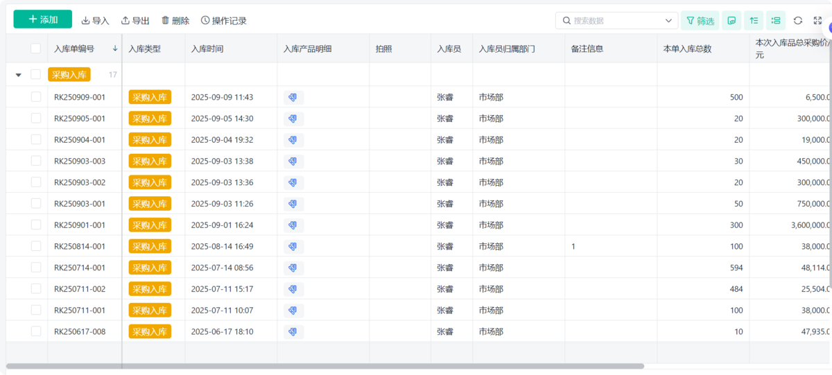The height and width of the screenshot is (375, 832).
Task: Refresh the table data
Action: [798, 21]
